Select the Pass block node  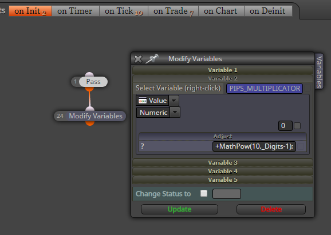coord(93,82)
